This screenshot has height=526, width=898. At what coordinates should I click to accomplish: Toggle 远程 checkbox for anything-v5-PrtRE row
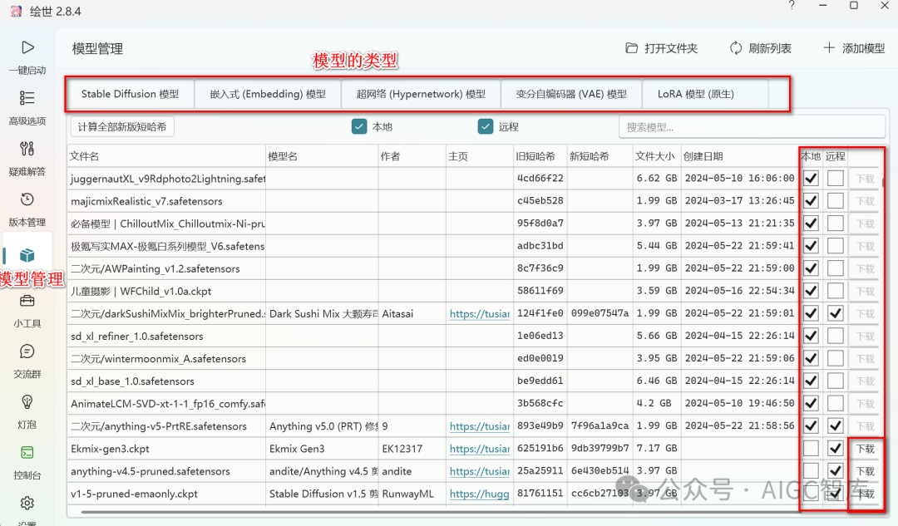tap(835, 425)
